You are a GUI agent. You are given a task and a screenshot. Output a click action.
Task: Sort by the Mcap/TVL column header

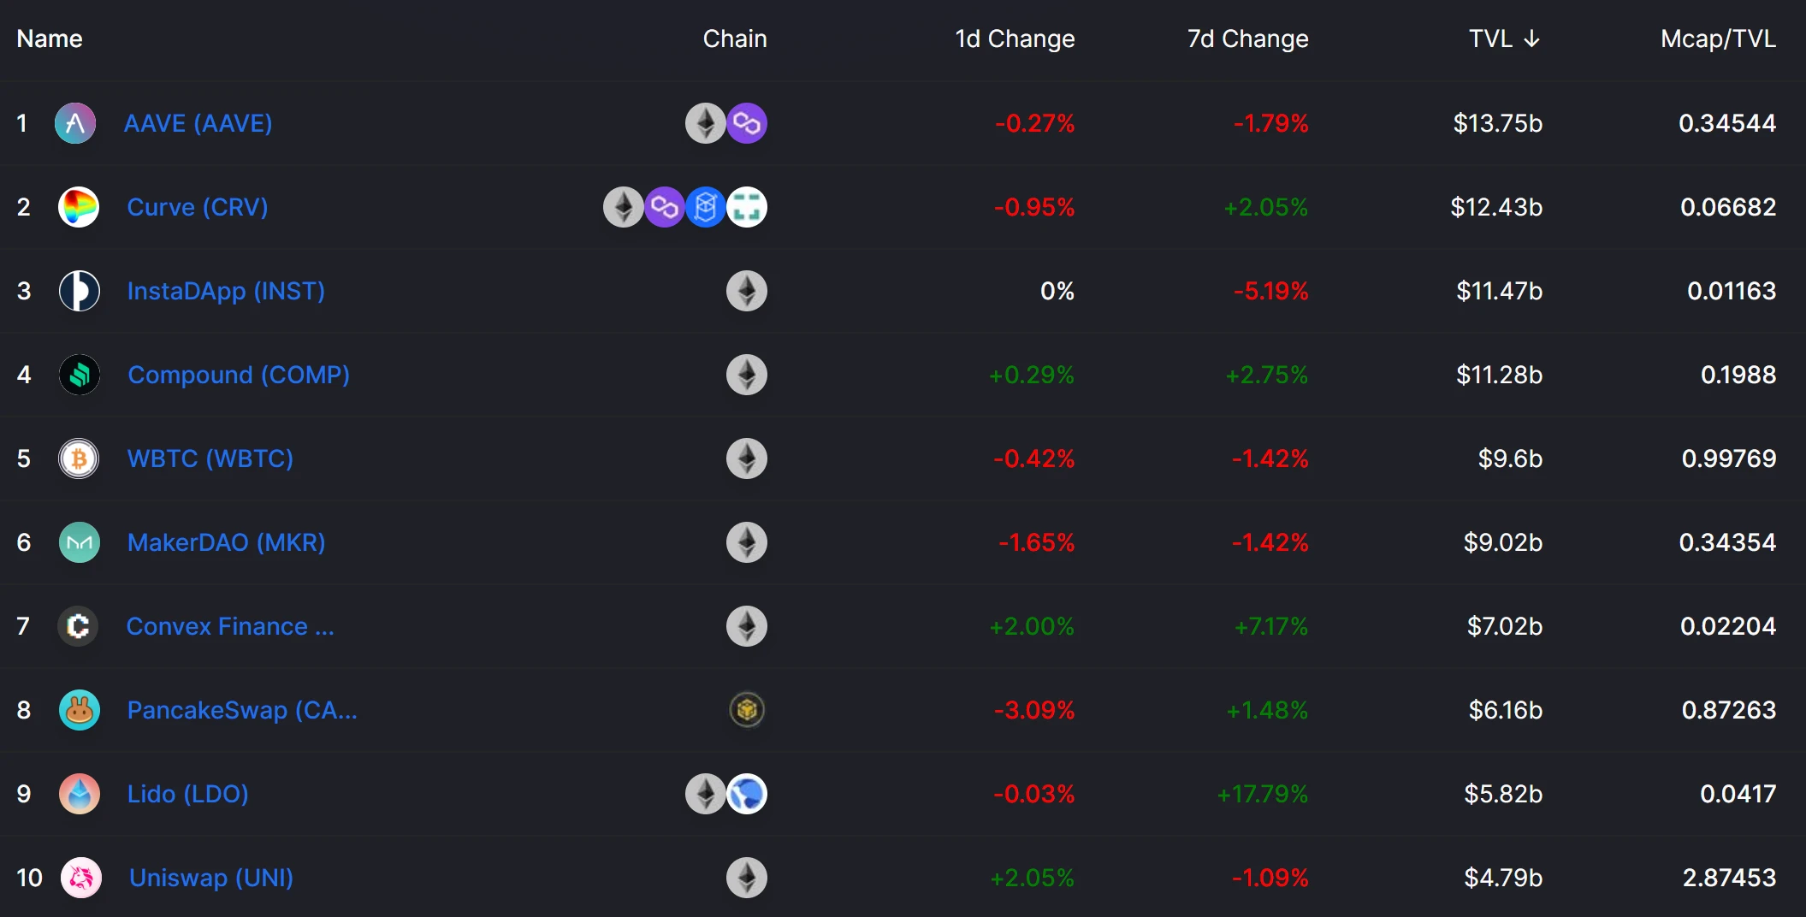(x=1718, y=38)
